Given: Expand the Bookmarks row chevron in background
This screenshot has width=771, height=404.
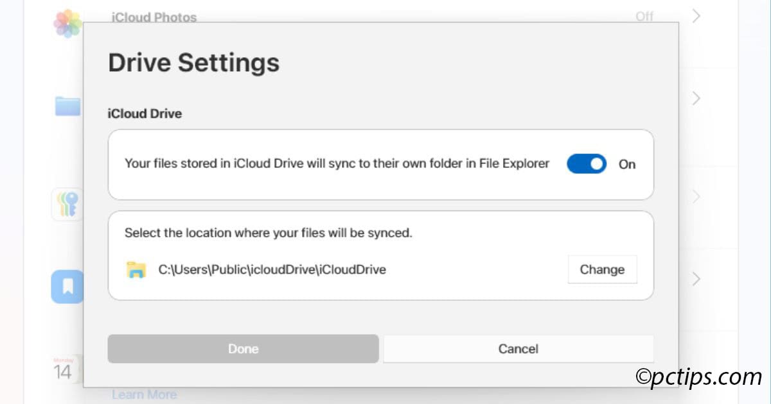Looking at the screenshot, I should [x=696, y=279].
